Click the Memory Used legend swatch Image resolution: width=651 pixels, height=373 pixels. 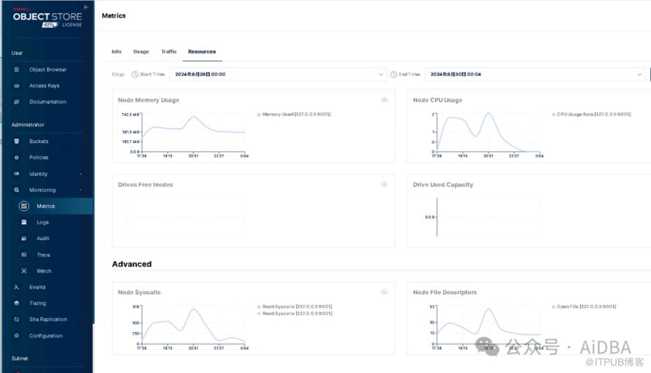[259, 115]
